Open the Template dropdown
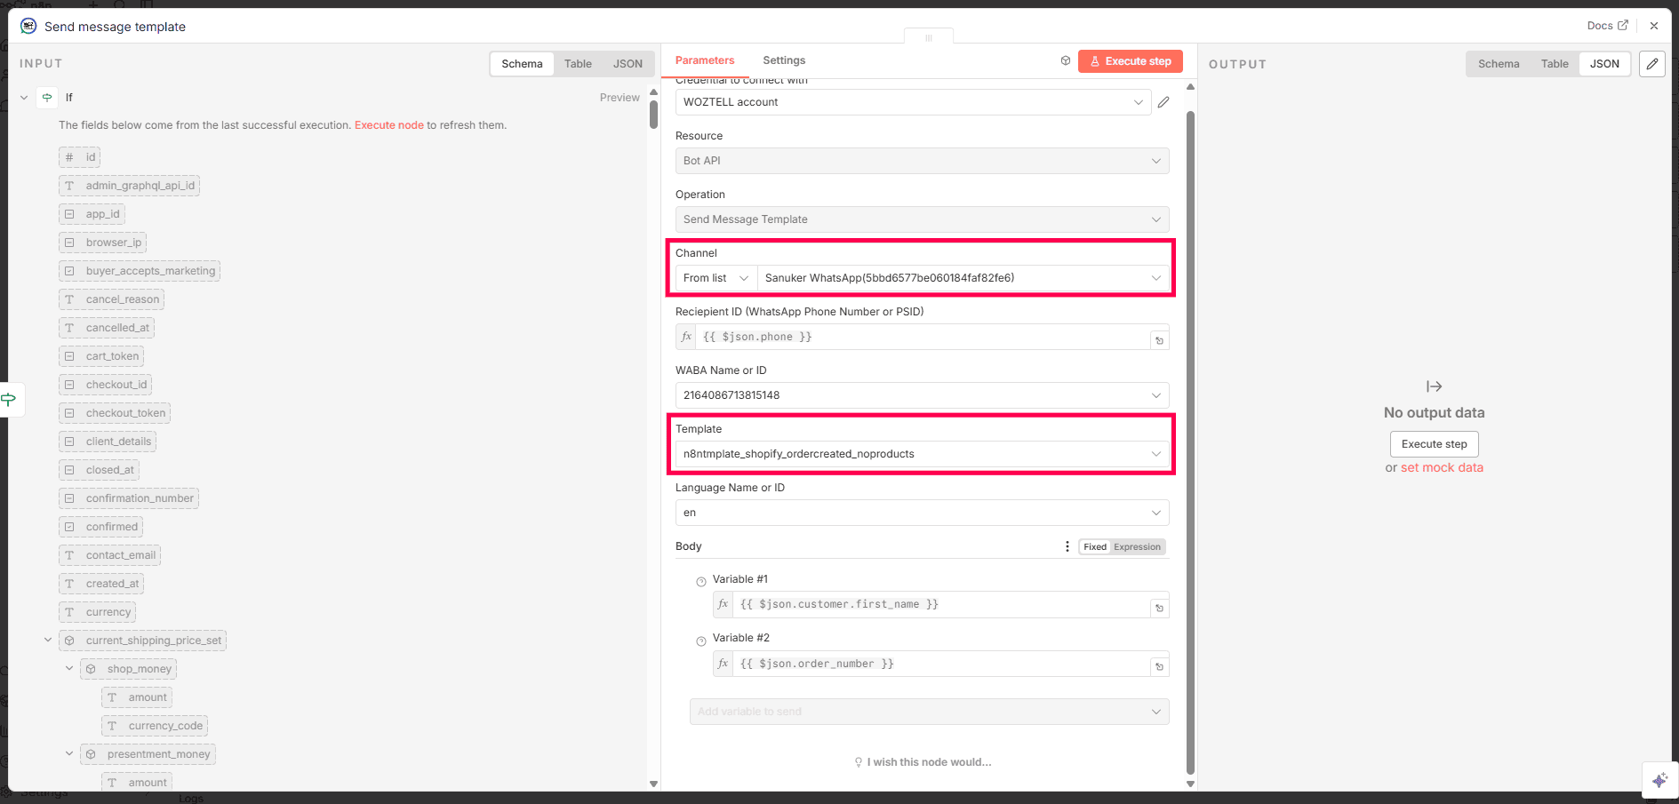Image resolution: width=1679 pixels, height=804 pixels. point(921,454)
